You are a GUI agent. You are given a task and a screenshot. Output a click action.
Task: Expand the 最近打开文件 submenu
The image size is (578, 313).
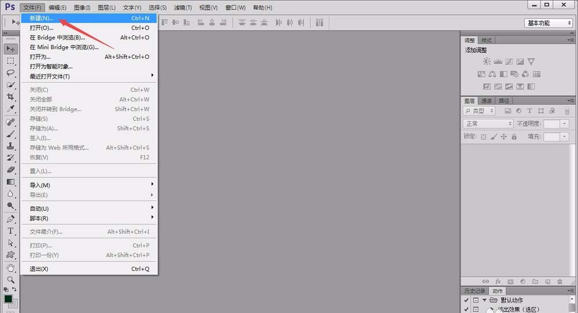89,76
